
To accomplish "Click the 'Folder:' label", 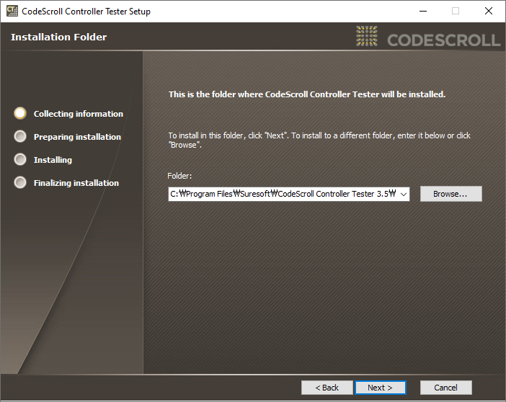I will tap(179, 176).
